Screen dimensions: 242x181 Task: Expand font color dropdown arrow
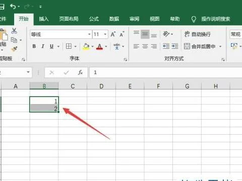(x=106, y=46)
